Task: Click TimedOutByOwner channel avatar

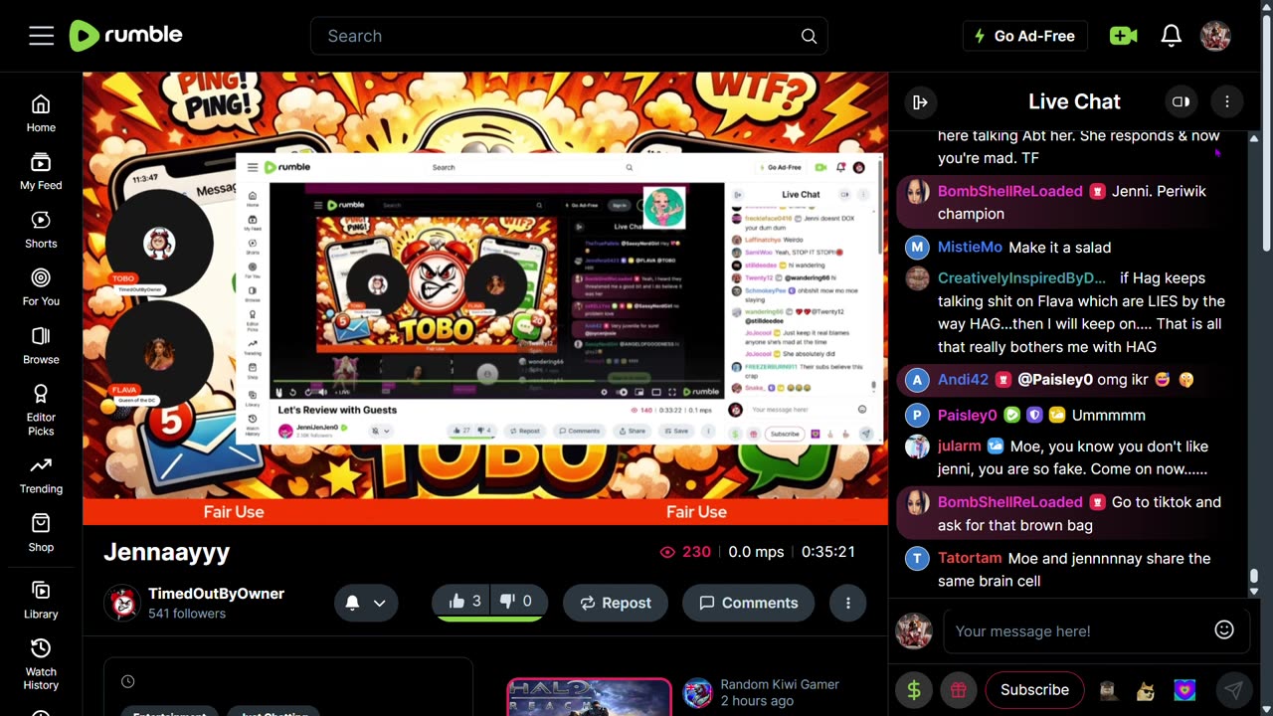Action: (122, 603)
